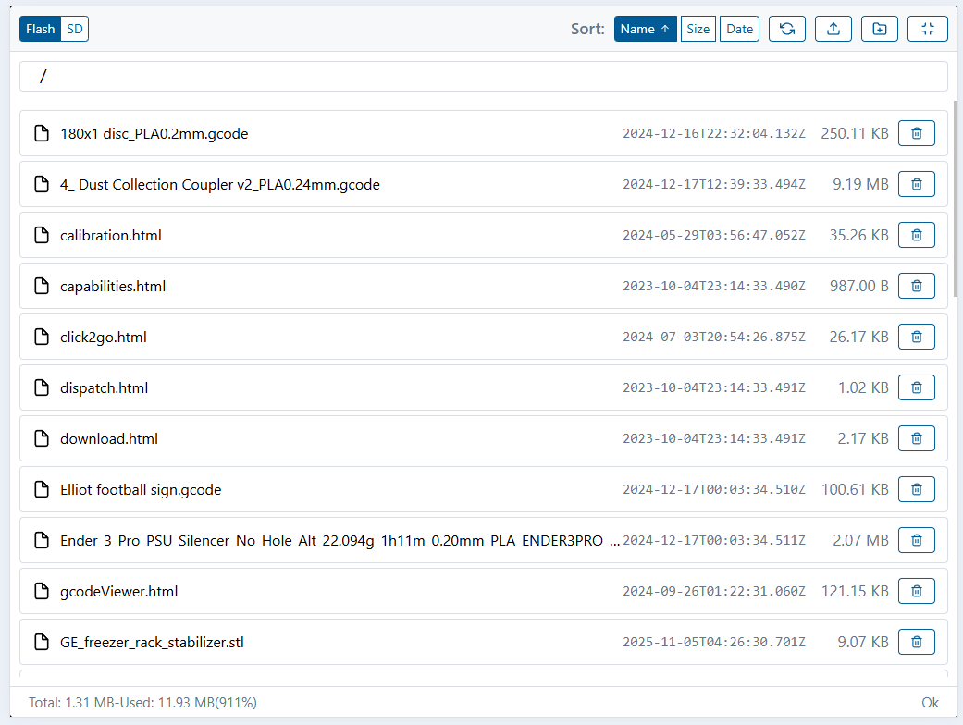Sort files by Date
963x725 pixels.
point(739,29)
